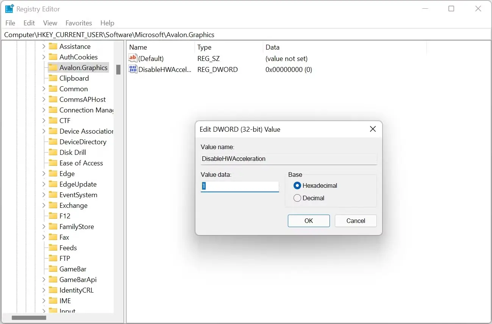
Task: Open the File menu
Action: (x=10, y=23)
